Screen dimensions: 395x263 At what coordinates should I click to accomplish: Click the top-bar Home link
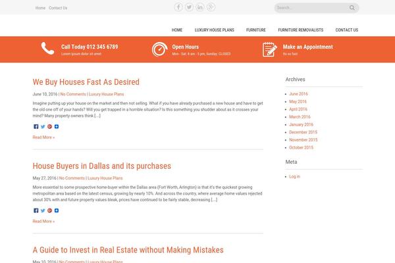[x=40, y=8]
